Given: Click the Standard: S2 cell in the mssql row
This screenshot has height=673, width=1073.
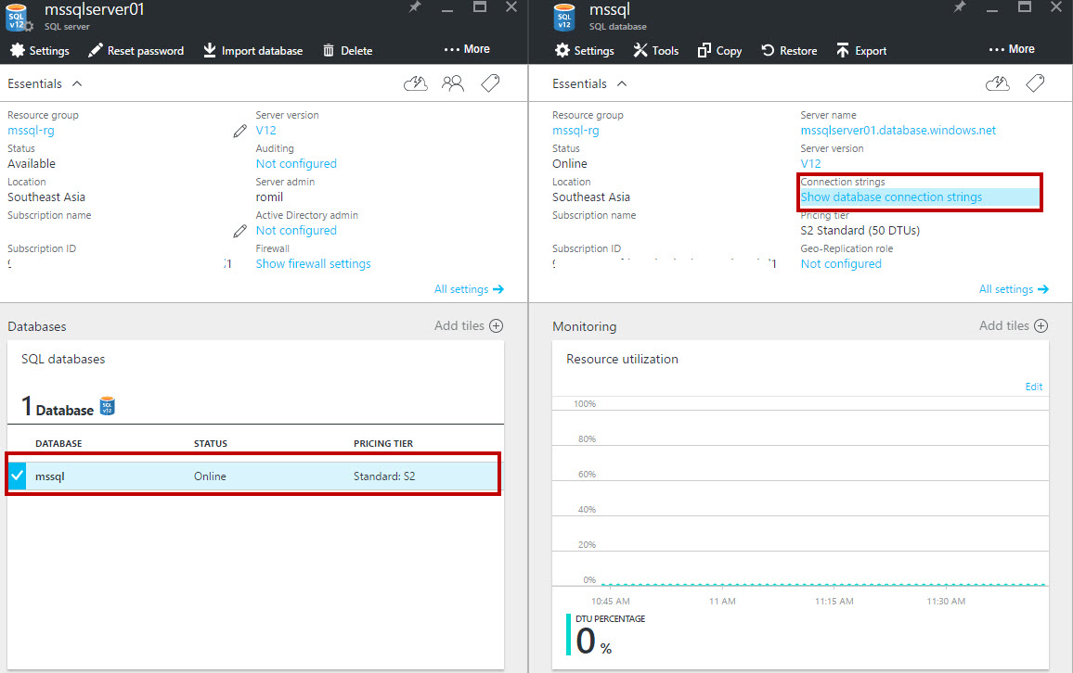Looking at the screenshot, I should 384,476.
